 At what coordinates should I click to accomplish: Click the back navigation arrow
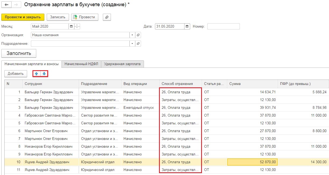6,5
